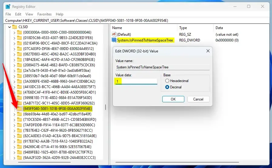This screenshot has width=272, height=168.
Task: Expand the {9AA2F32D-362A-42D9-9328-24A483E2CCC3} key
Action: click(14, 158)
